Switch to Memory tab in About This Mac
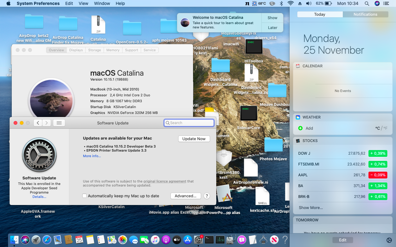396x247 pixels. pos(113,50)
